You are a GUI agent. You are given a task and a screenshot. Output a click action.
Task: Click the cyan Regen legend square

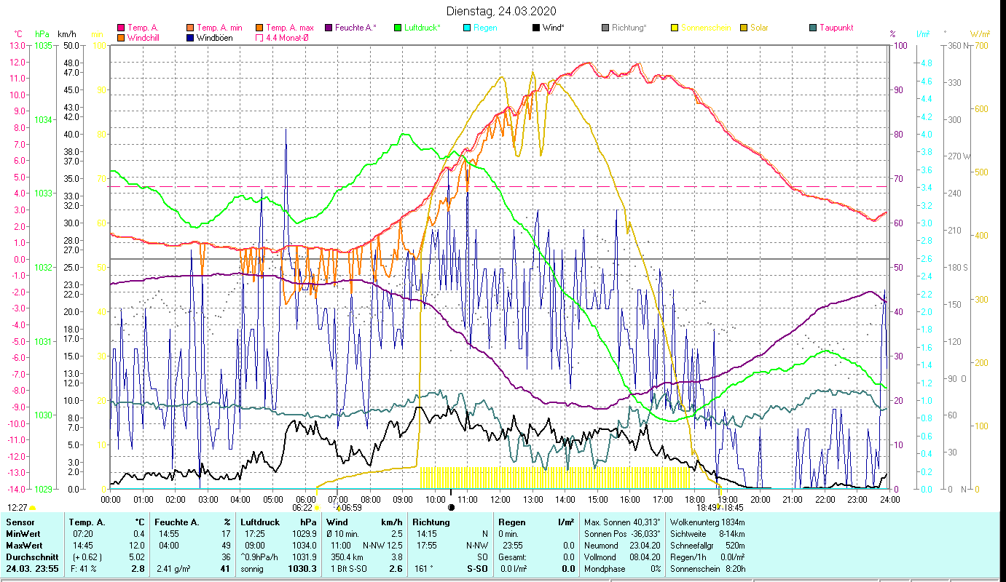coord(467,28)
